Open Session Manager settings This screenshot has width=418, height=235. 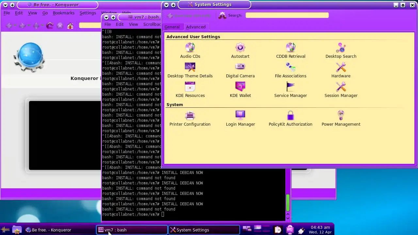point(341,90)
